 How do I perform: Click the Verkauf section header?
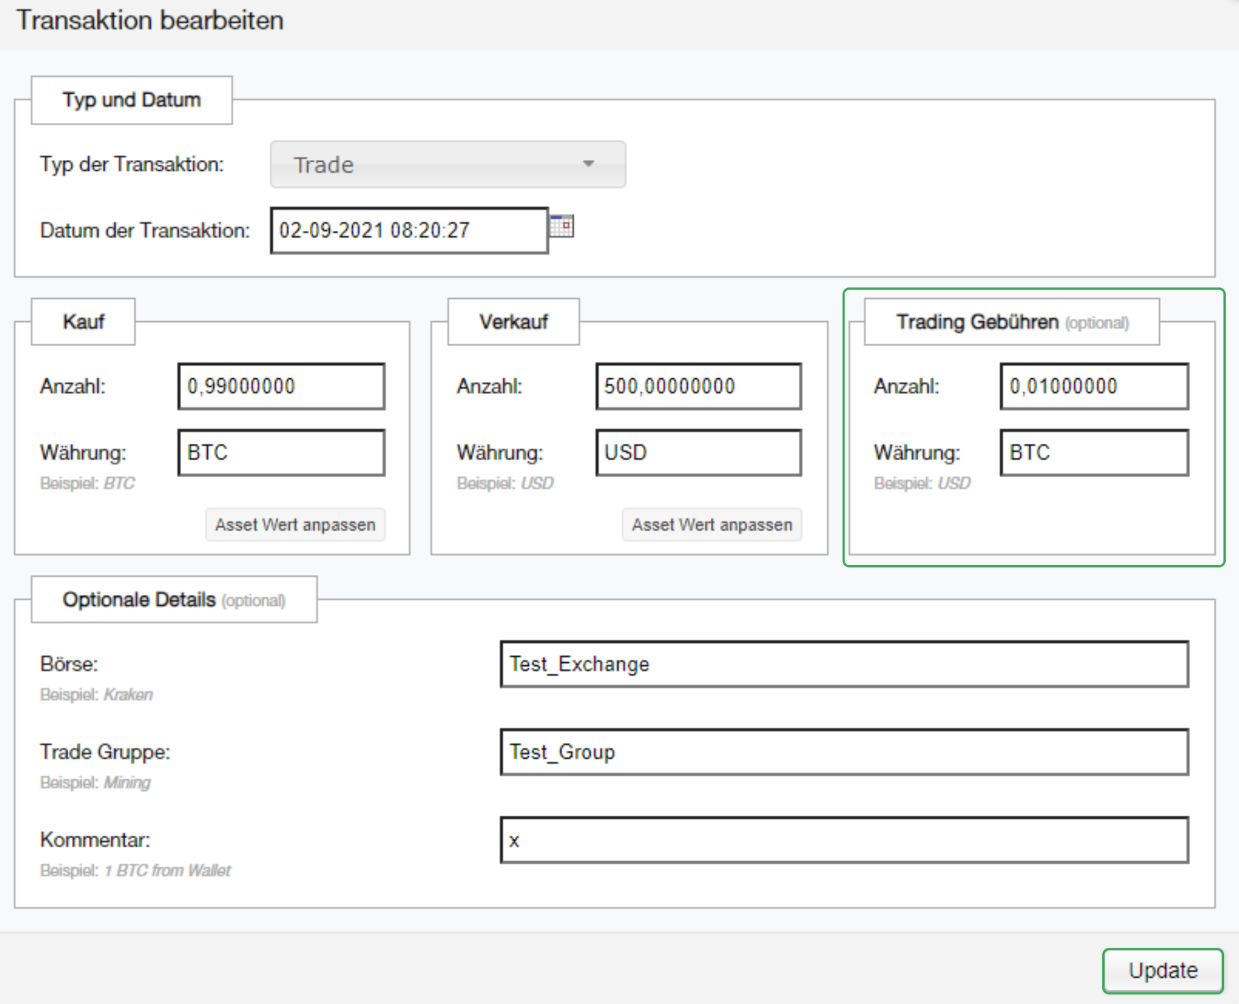tap(513, 322)
